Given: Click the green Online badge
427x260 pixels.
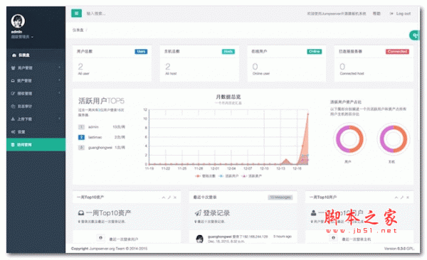Looking at the screenshot, I should (315, 51).
